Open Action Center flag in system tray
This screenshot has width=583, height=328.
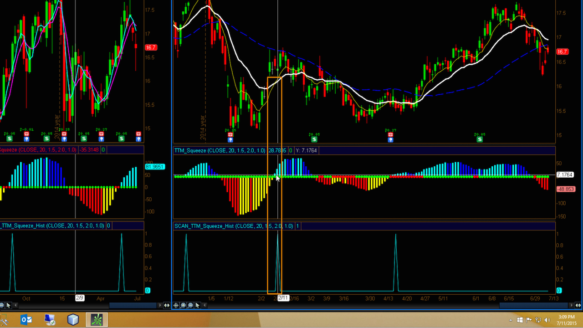[x=529, y=320]
